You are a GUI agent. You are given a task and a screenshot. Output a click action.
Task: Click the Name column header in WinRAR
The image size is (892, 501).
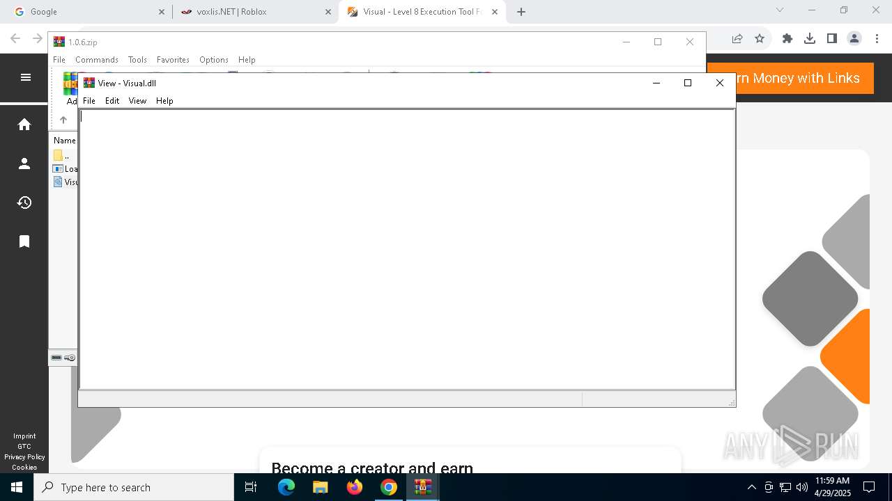tap(65, 141)
